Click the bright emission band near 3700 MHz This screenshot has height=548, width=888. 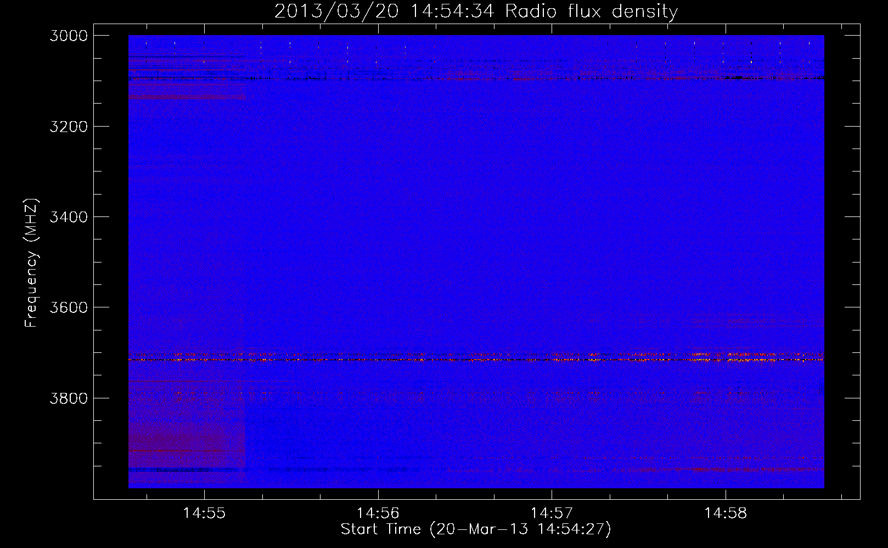click(476, 358)
